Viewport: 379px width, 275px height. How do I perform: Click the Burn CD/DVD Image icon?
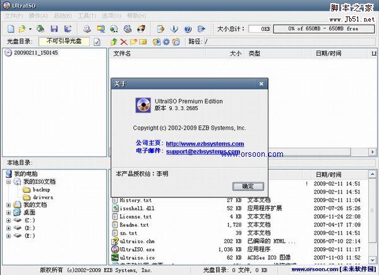(141, 29)
